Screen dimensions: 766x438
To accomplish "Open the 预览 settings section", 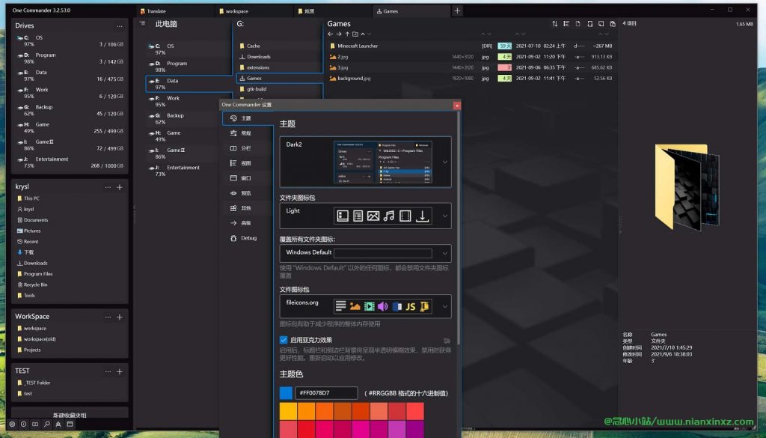I will click(x=248, y=193).
